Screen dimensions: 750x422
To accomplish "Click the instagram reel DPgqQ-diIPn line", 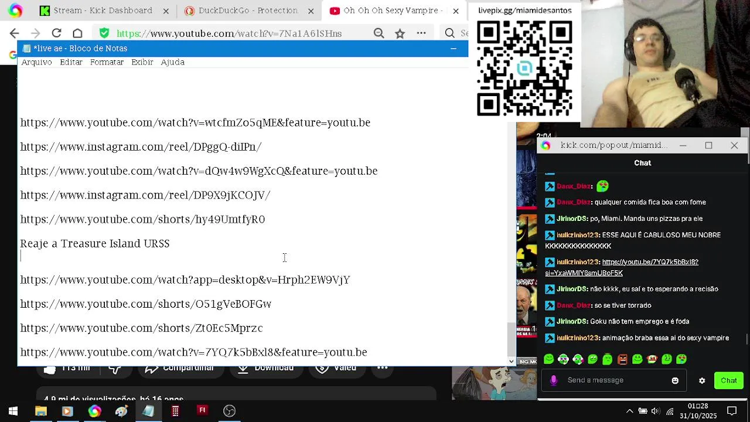I will point(141,147).
